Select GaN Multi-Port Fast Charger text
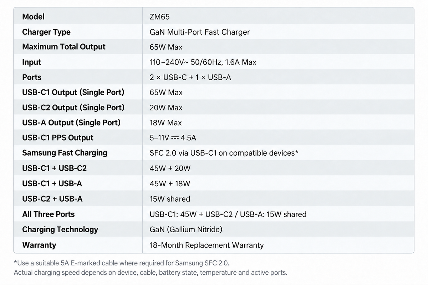 [x=200, y=32]
